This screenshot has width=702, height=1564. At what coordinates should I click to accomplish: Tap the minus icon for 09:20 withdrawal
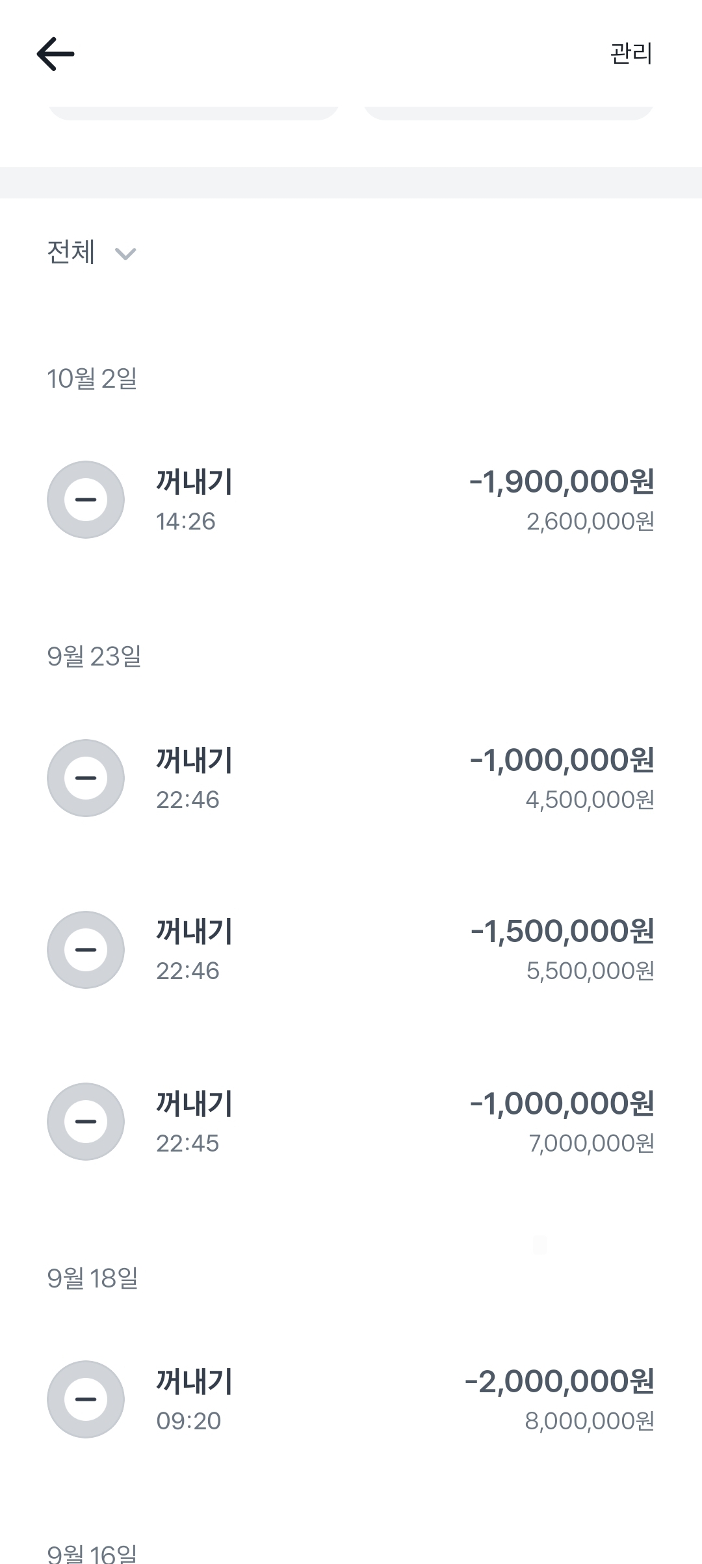(x=86, y=1399)
